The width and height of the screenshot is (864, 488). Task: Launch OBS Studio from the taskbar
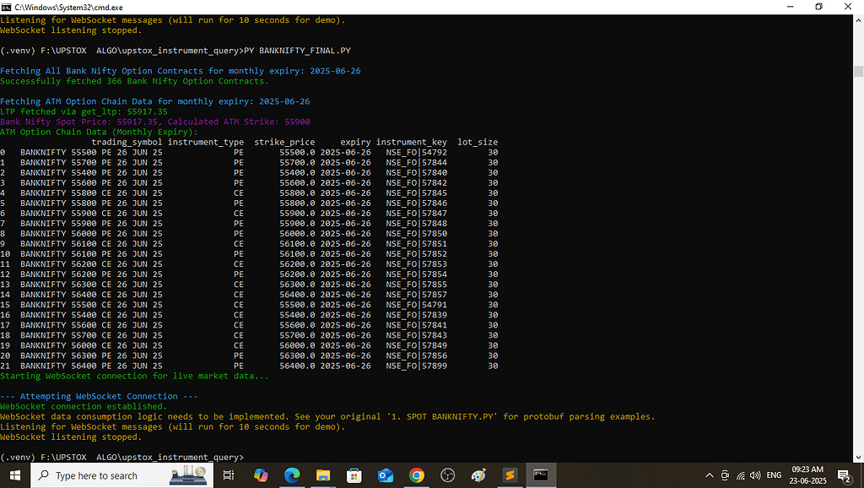point(447,474)
